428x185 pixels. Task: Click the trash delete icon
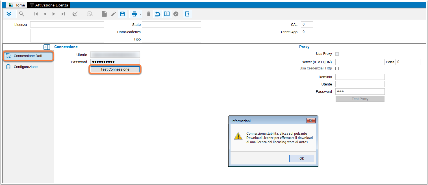pos(149,14)
